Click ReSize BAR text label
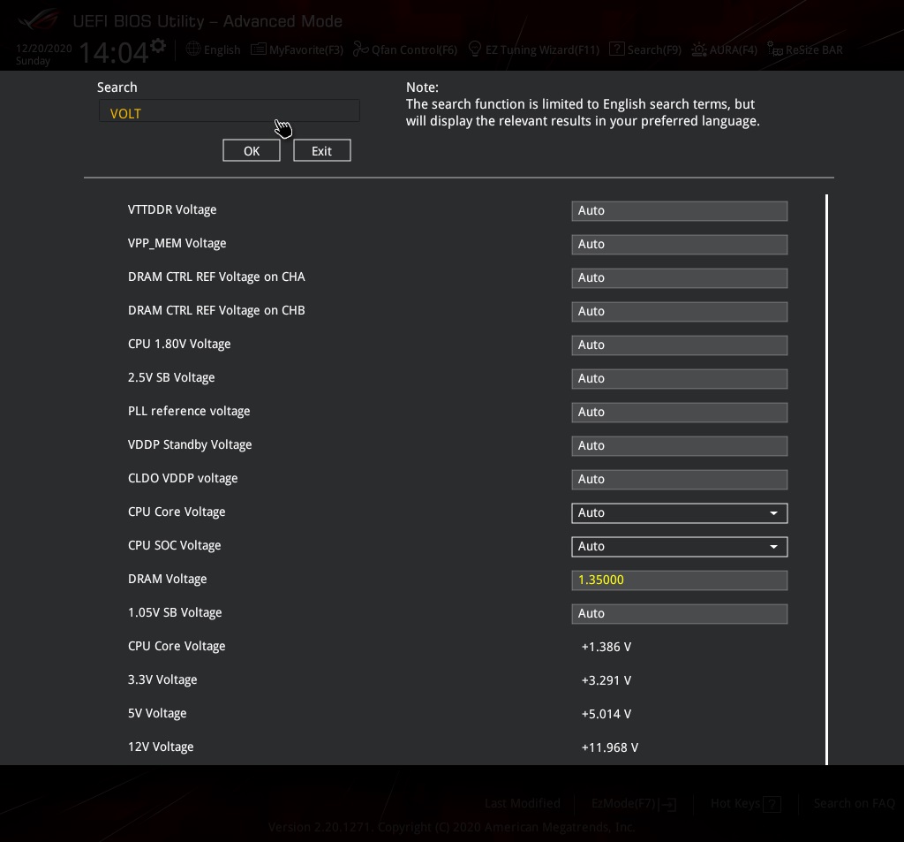 (814, 49)
